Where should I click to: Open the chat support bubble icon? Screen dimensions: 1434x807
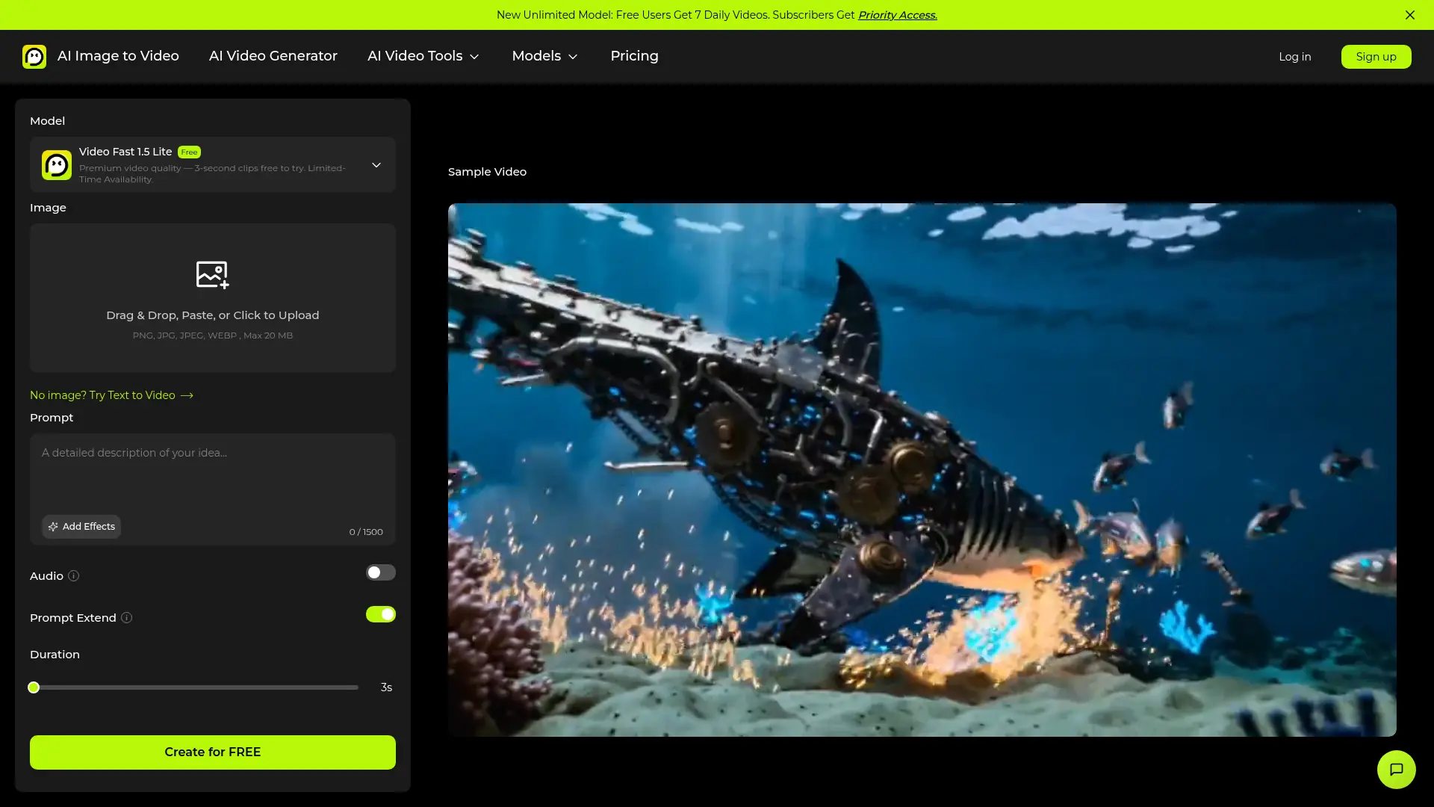pyautogui.click(x=1396, y=770)
